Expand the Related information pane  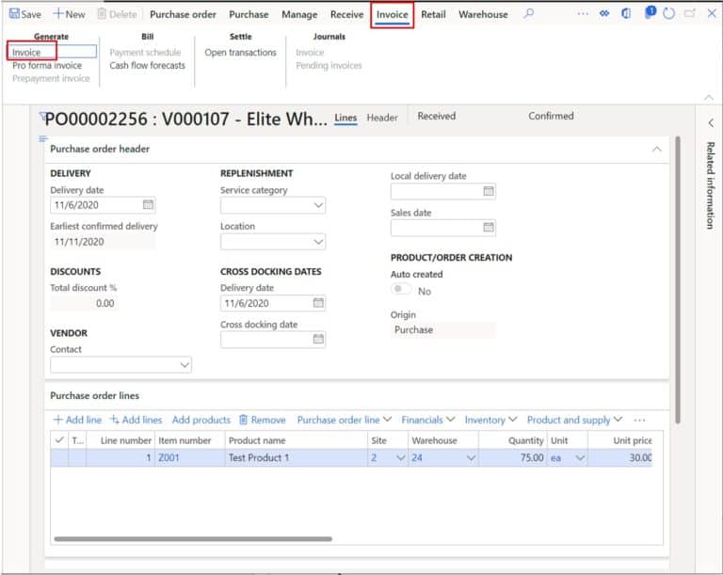[x=711, y=122]
